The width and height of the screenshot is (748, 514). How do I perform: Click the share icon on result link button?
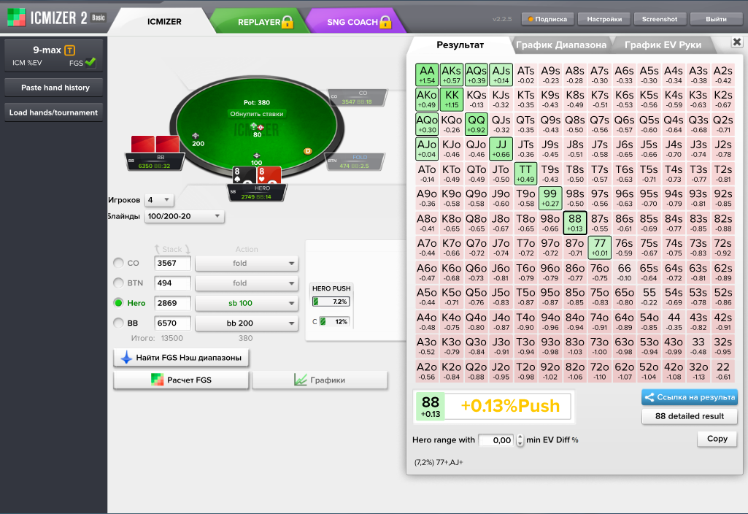[649, 397]
